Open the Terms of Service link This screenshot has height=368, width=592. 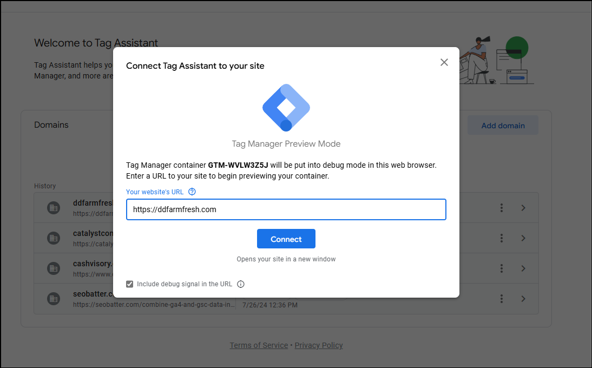pos(259,345)
